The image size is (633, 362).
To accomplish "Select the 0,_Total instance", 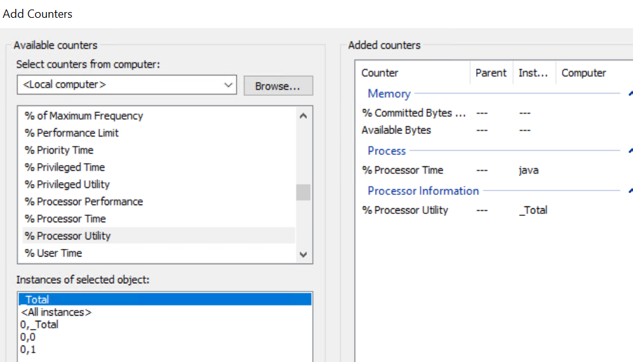I will tap(39, 325).
